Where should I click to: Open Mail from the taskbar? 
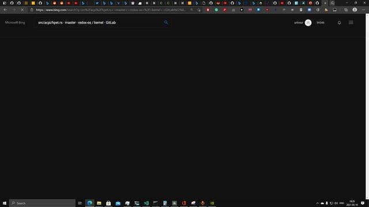pos(118,203)
